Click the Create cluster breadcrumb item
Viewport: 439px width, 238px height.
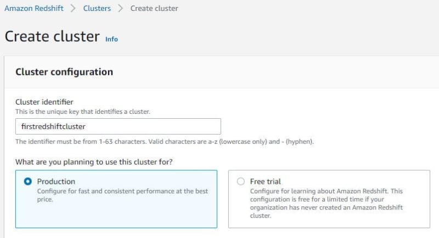(x=154, y=8)
